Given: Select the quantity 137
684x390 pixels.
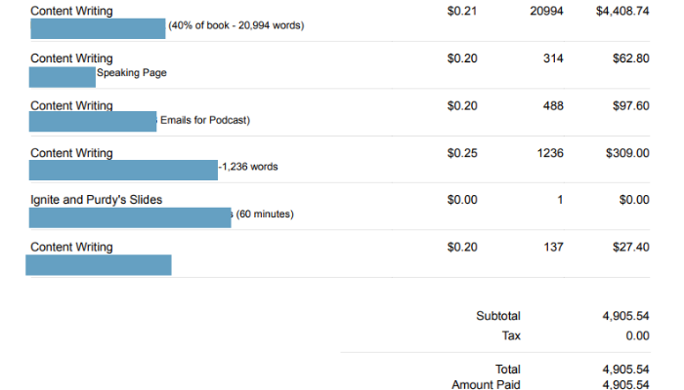Looking at the screenshot, I should click(553, 248).
